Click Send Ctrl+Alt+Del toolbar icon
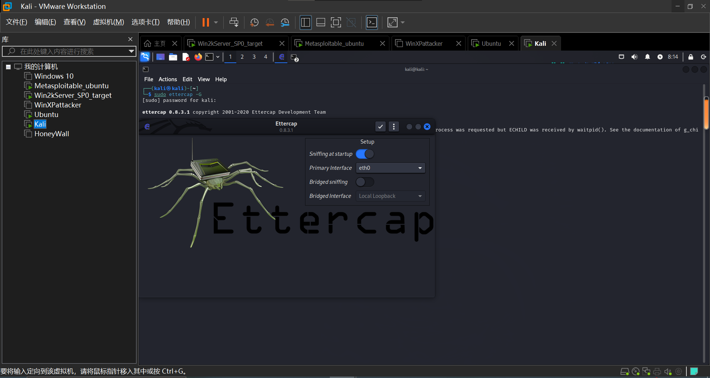This screenshot has width=710, height=378. (234, 23)
